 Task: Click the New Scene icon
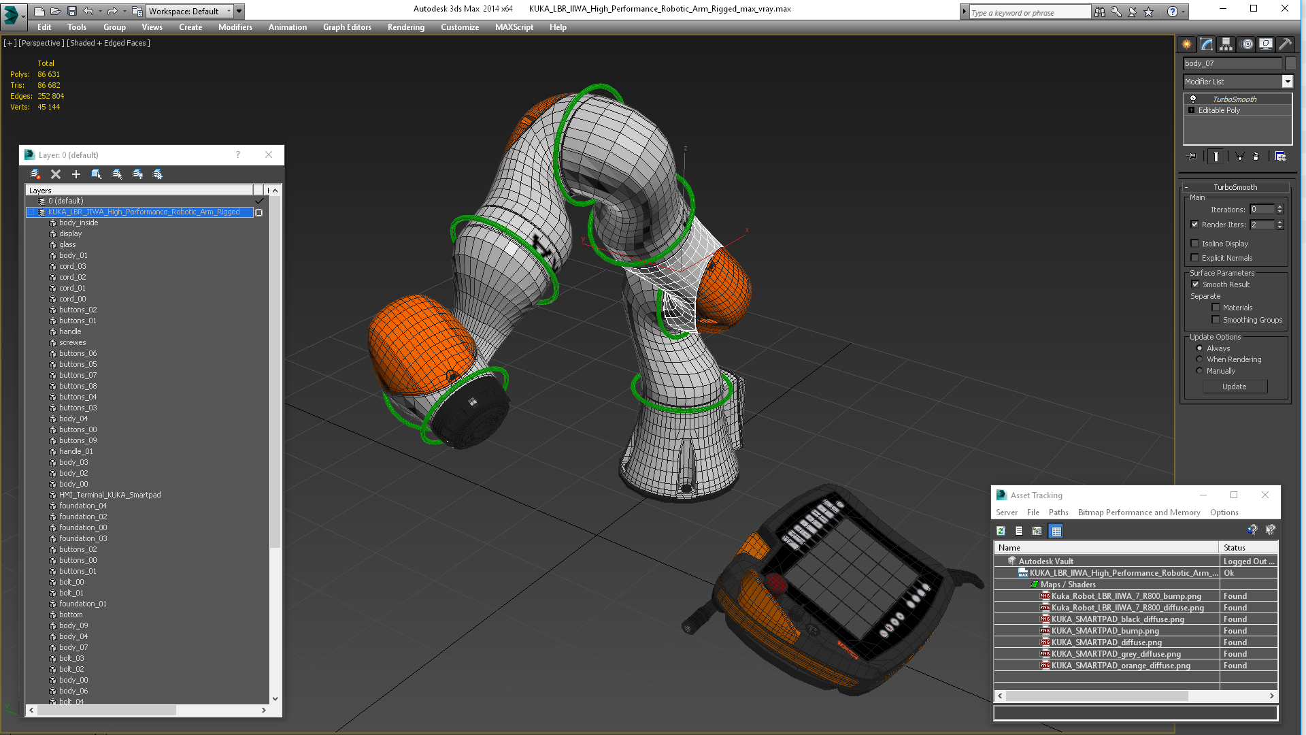39,11
